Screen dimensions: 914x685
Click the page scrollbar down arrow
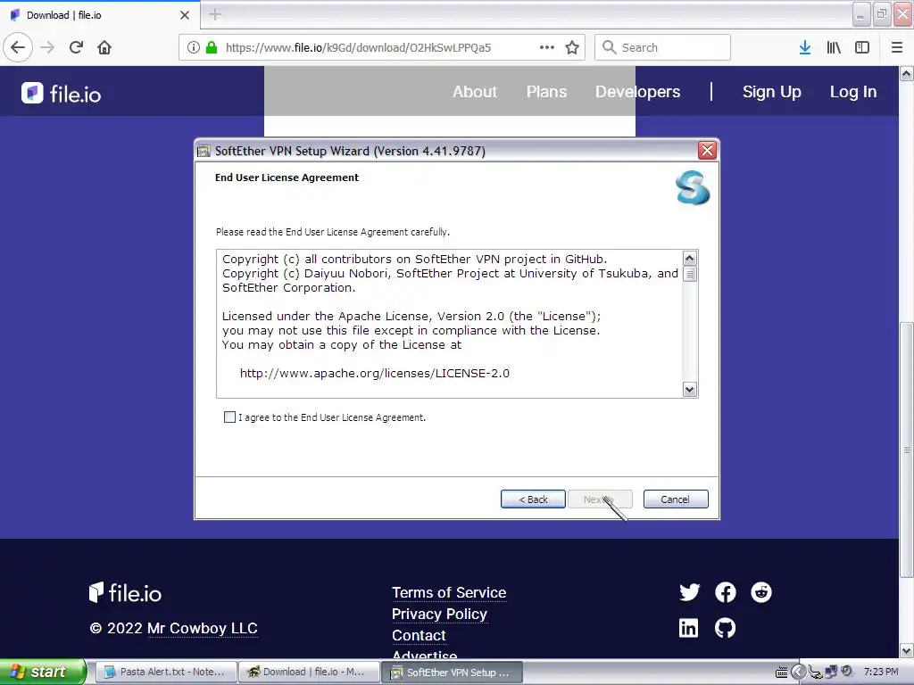(x=906, y=650)
